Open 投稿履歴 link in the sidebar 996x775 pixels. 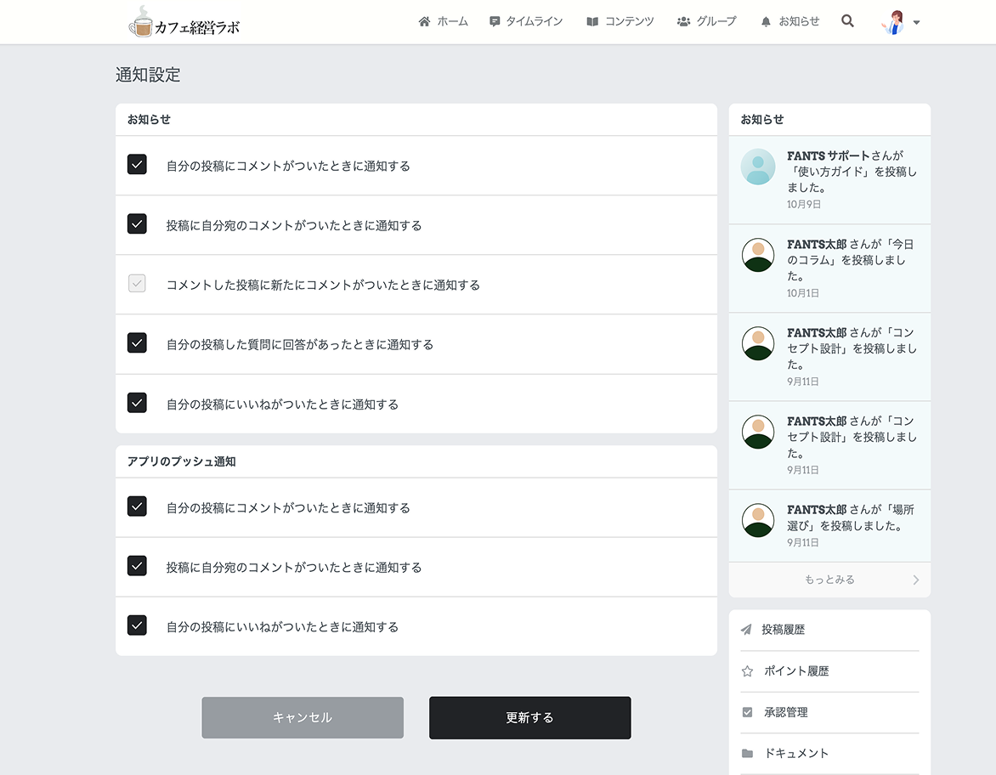click(x=783, y=630)
